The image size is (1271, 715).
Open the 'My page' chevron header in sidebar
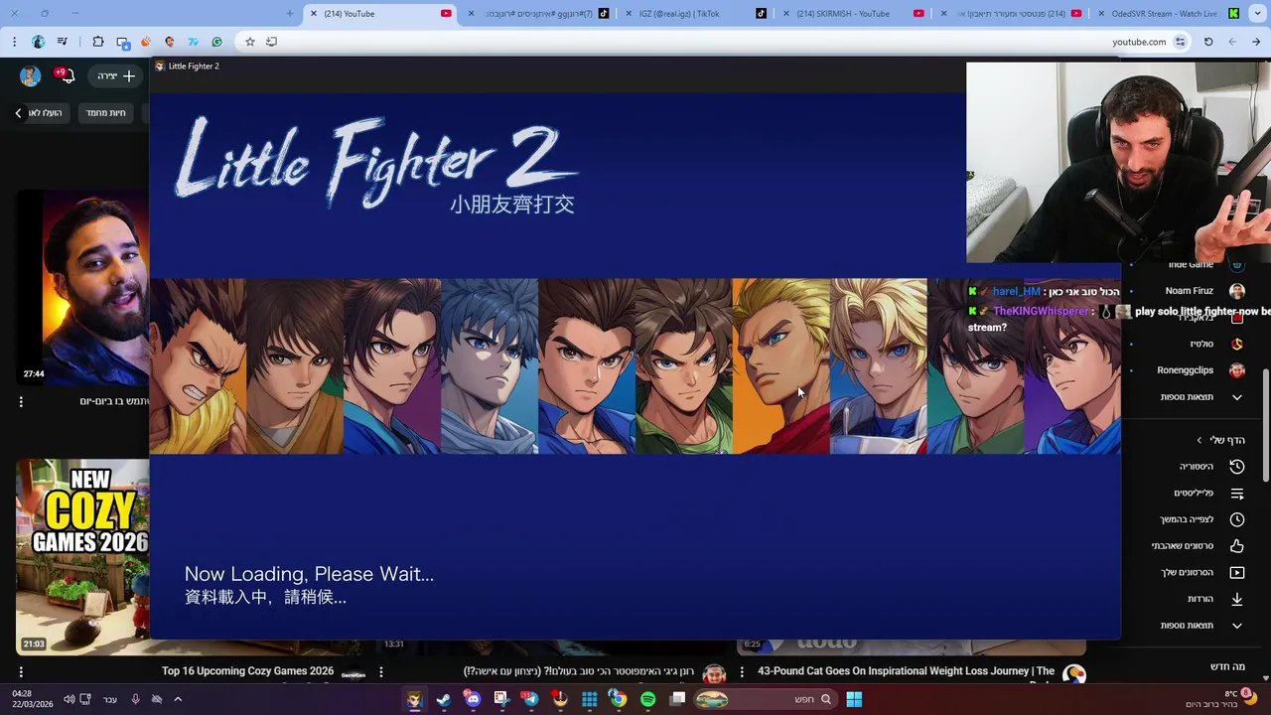(x=1220, y=440)
